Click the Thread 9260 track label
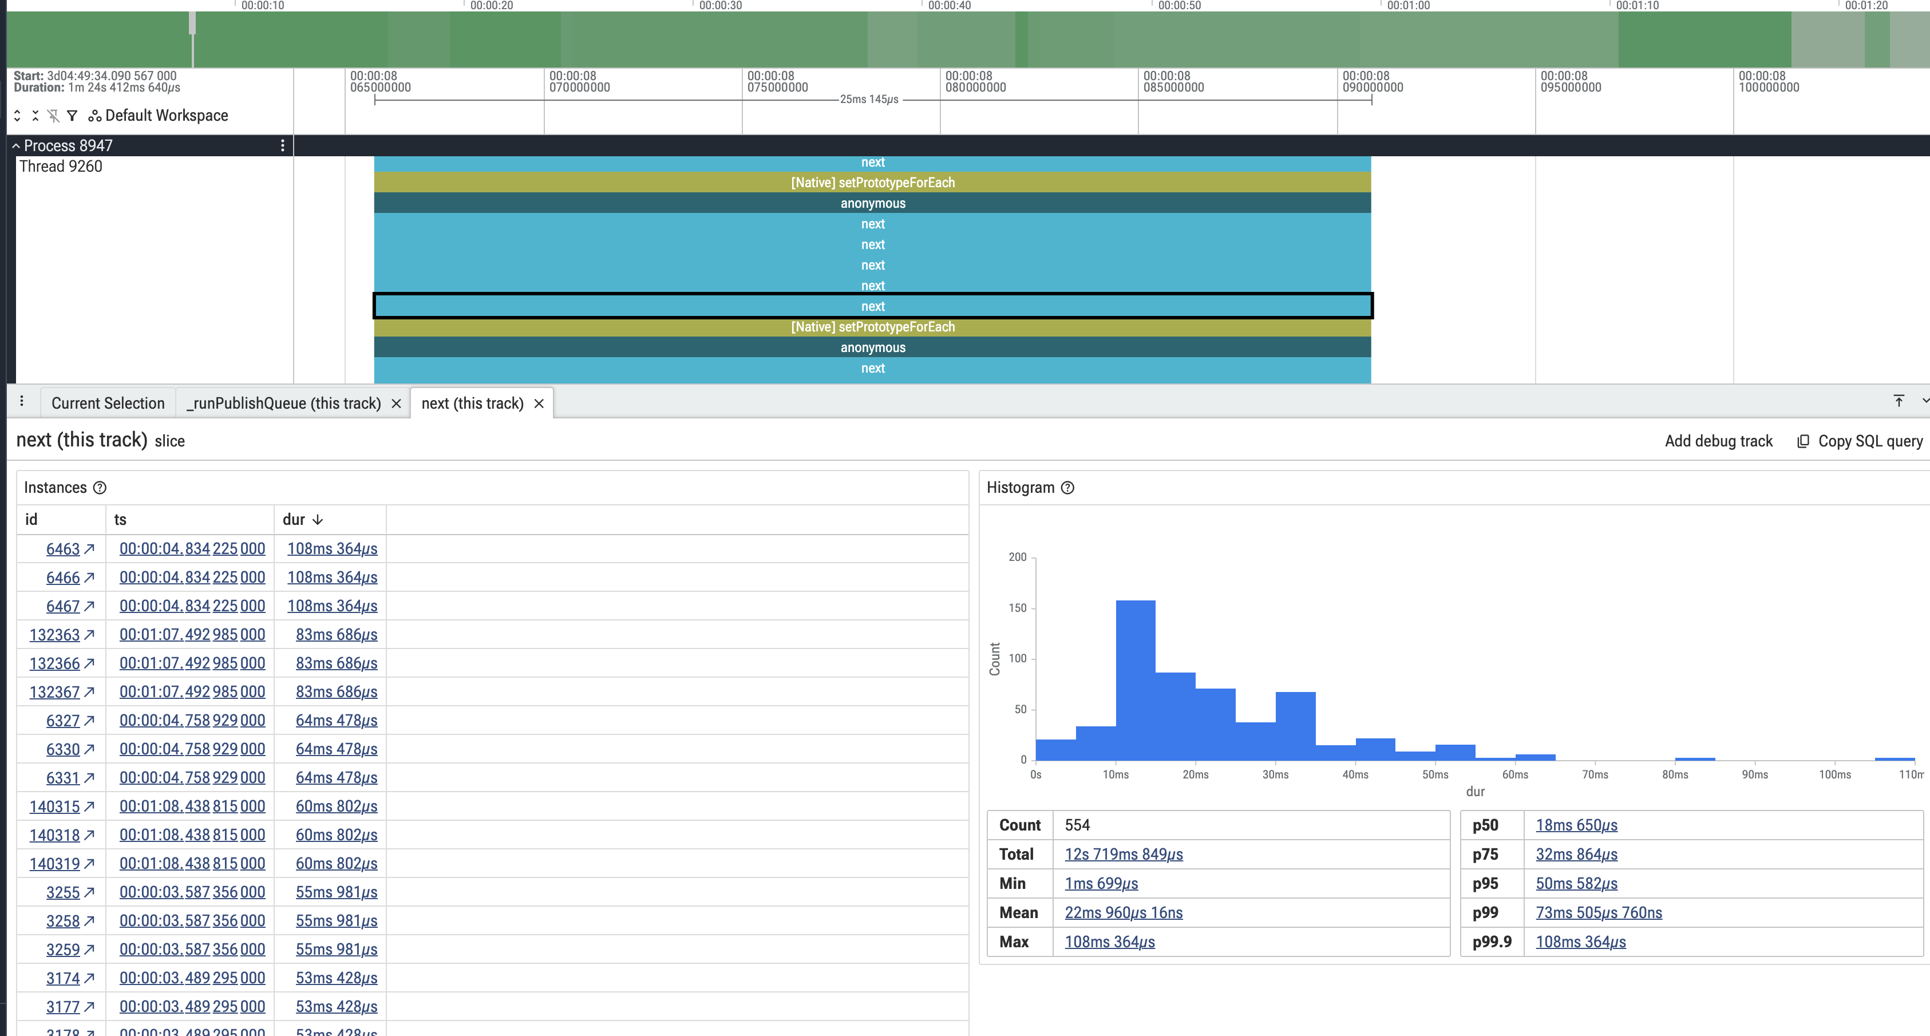1930x1036 pixels. 61,167
